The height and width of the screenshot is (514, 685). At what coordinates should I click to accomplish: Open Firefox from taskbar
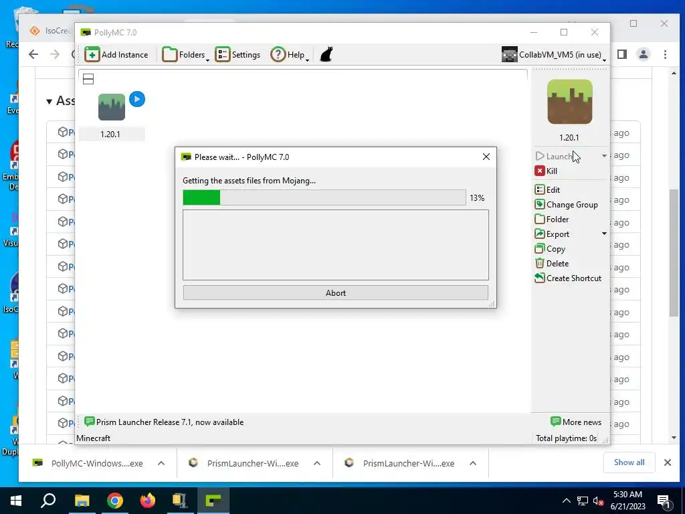pyautogui.click(x=148, y=501)
